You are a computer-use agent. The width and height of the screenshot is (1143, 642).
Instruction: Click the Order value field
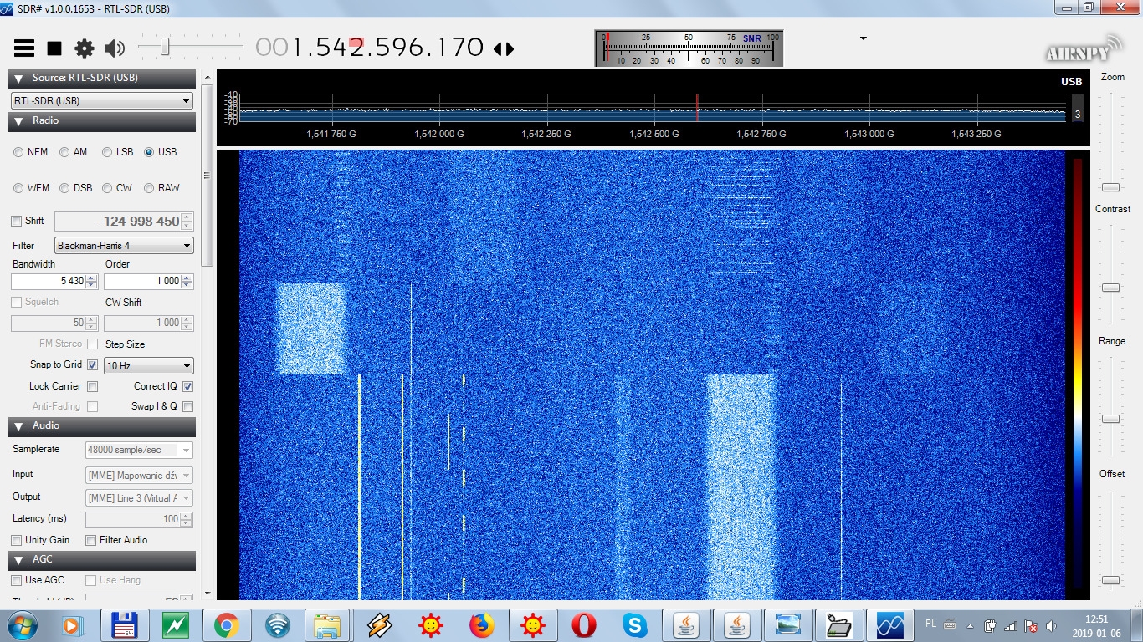tap(142, 281)
